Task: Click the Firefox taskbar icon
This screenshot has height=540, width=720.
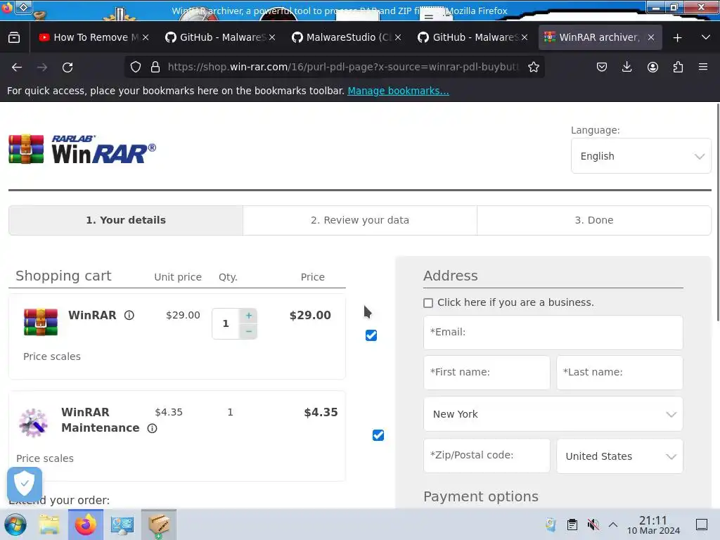Action: click(86, 525)
